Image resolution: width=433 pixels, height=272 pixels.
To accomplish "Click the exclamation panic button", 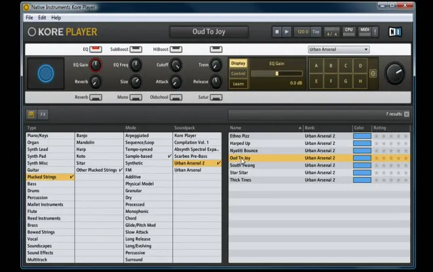I will 375,31.
